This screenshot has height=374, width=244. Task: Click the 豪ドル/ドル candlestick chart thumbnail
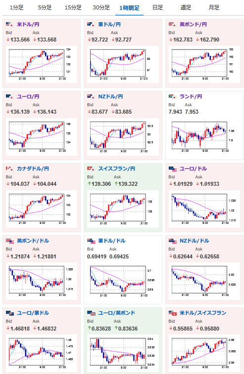(x=123, y=281)
